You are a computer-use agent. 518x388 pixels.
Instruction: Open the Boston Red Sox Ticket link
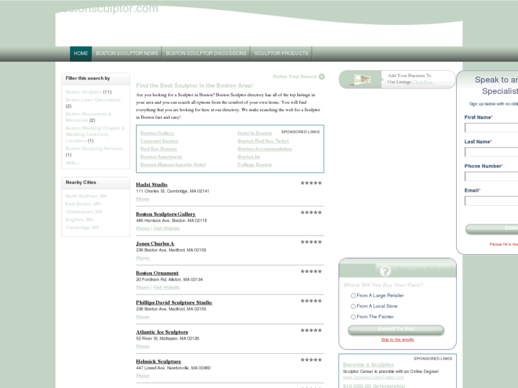pos(263,141)
